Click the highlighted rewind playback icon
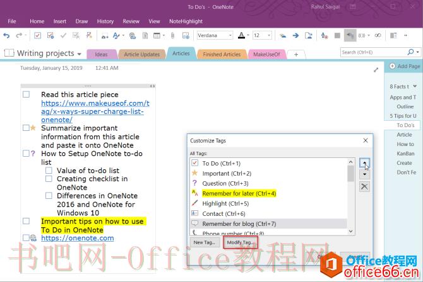The height and width of the screenshot is (282, 423). click(350, 35)
